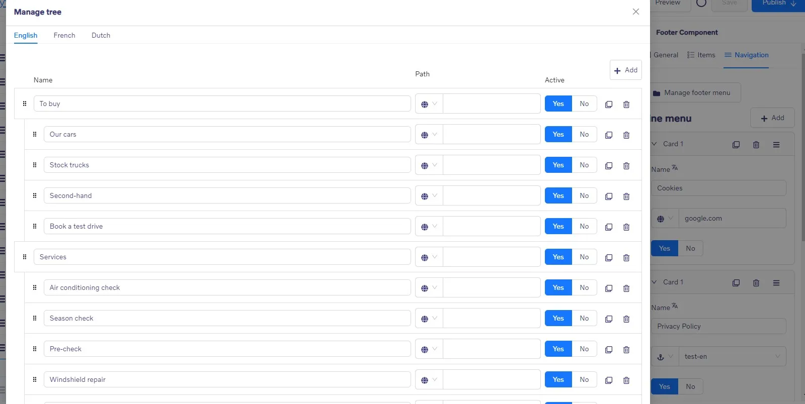Click drag handle of Our cars row

(35, 134)
